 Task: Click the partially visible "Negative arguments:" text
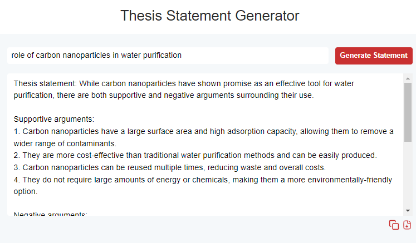[x=51, y=214]
